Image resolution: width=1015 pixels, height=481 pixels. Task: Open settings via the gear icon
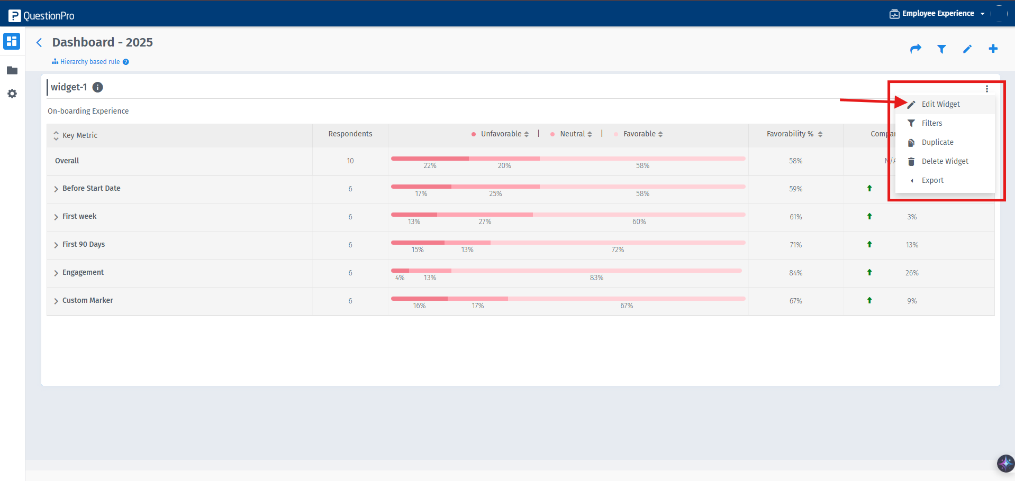pyautogui.click(x=12, y=94)
